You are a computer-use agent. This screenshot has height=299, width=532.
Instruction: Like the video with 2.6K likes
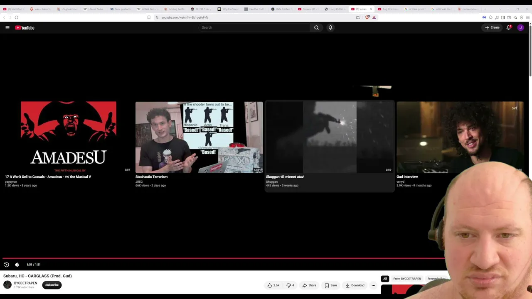pos(273,285)
